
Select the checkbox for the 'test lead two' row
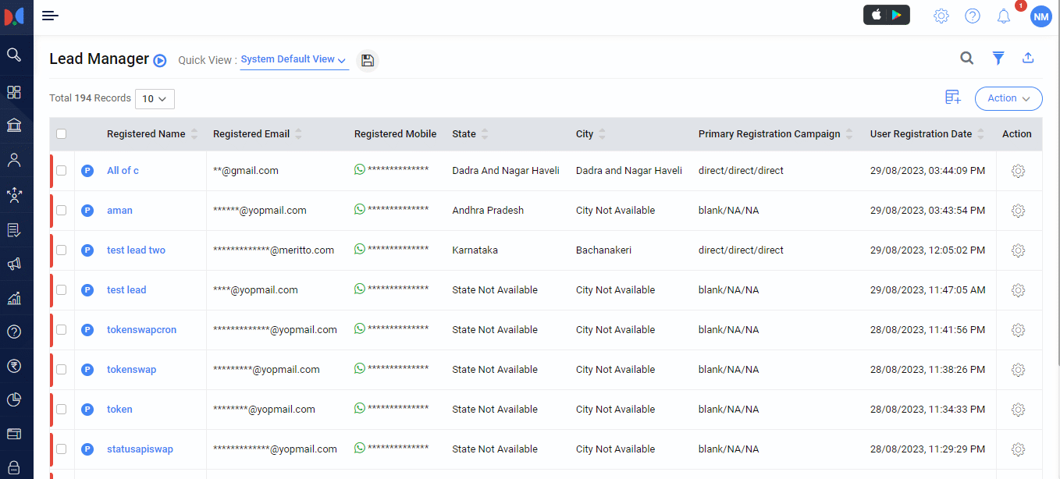(62, 250)
